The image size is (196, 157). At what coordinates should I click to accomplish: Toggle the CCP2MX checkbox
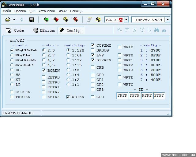(92, 45)
